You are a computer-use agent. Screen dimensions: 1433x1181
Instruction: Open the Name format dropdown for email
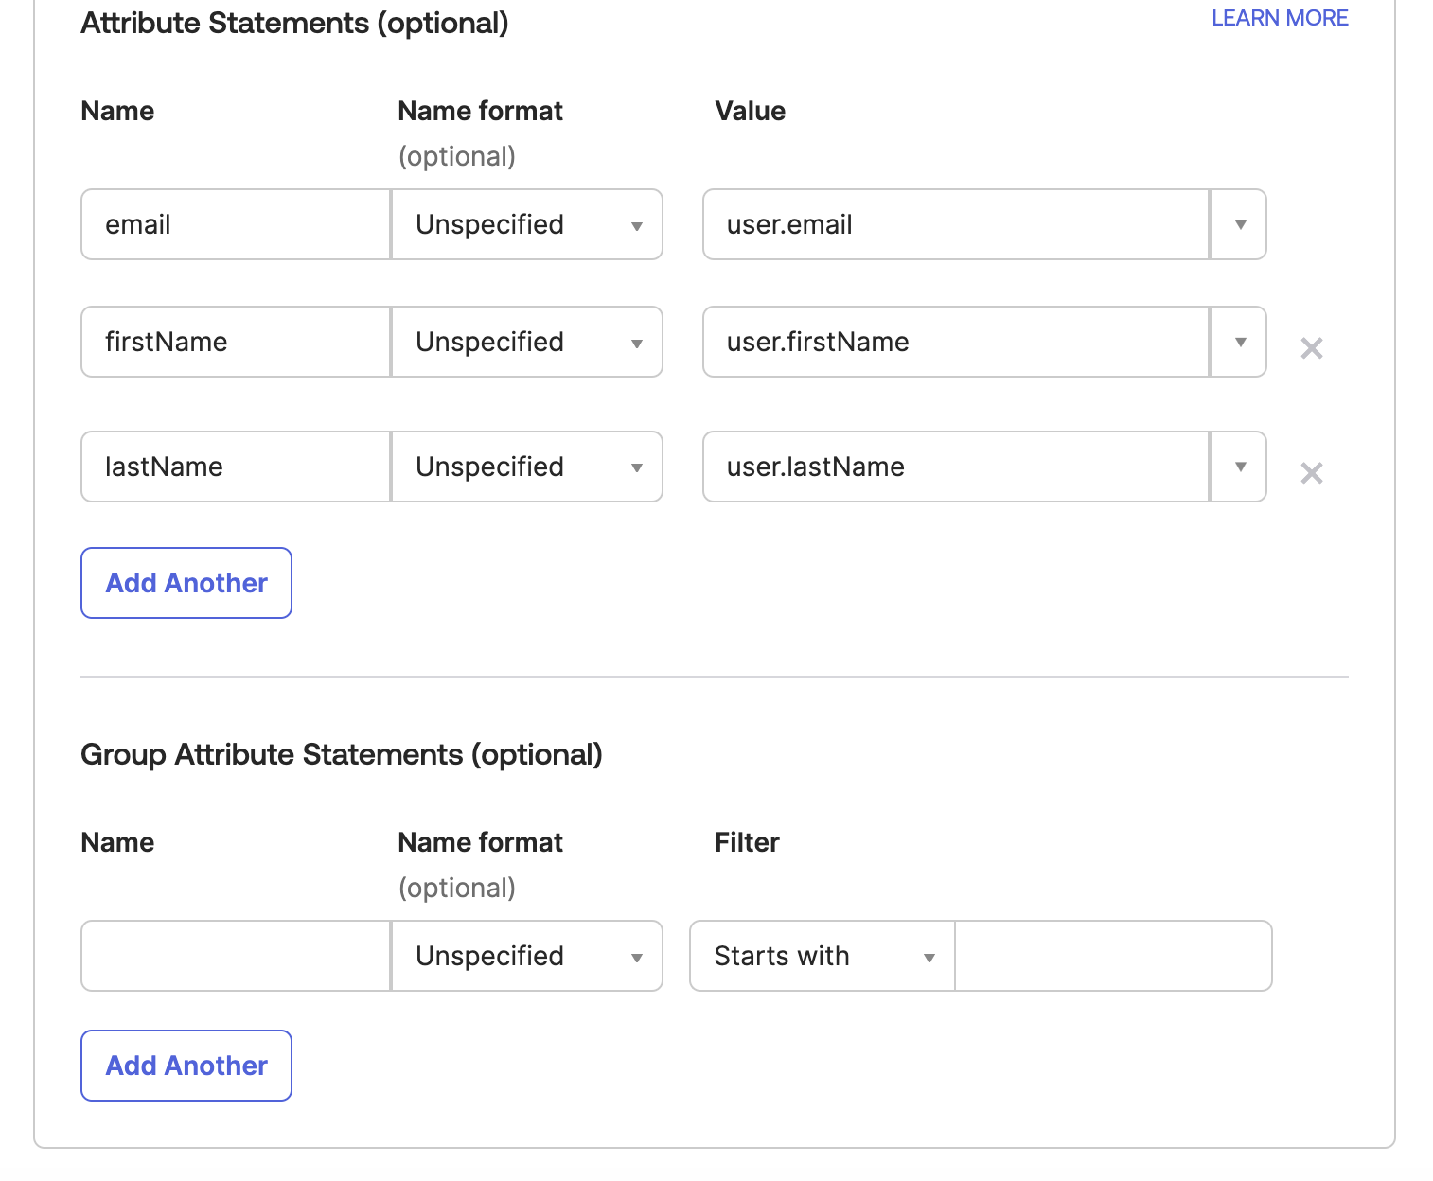636,224
